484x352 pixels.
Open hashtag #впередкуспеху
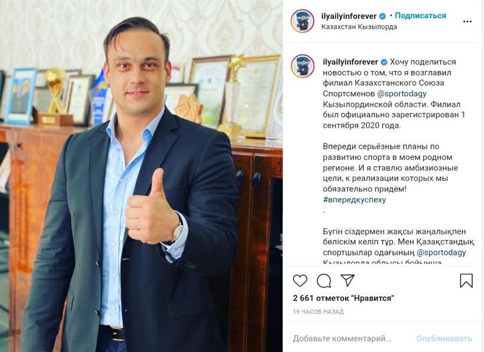[x=354, y=199]
